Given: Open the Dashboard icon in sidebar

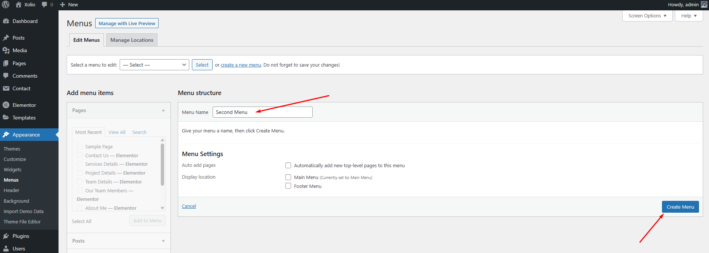Looking at the screenshot, I should point(6,21).
